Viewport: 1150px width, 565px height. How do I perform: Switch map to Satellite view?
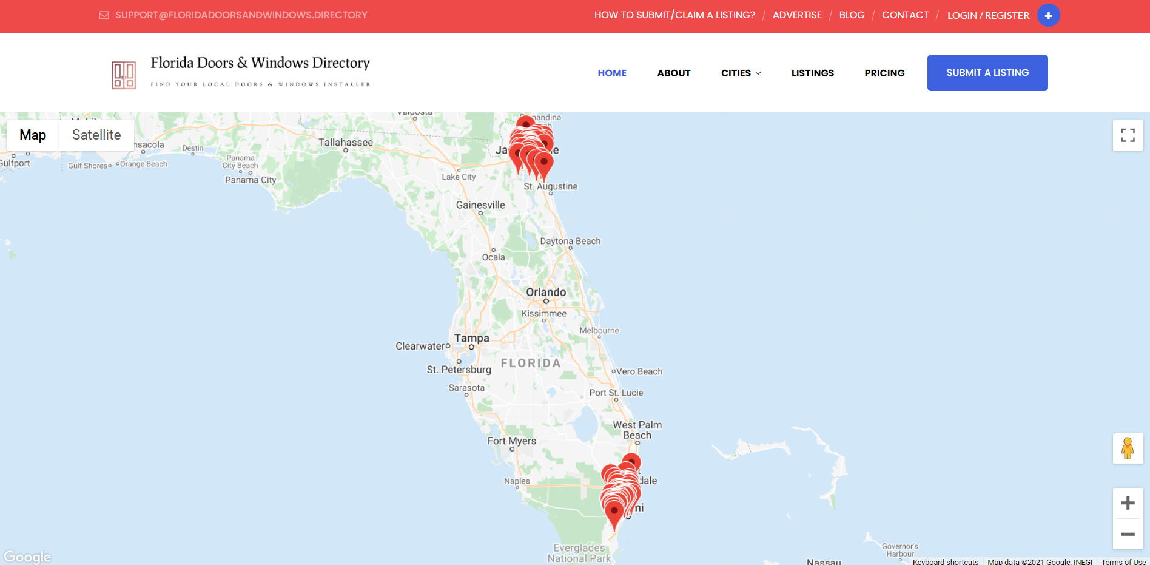(x=96, y=135)
